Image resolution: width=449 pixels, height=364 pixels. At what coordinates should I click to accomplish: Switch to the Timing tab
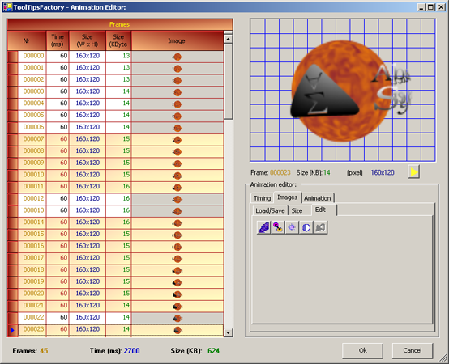point(262,198)
